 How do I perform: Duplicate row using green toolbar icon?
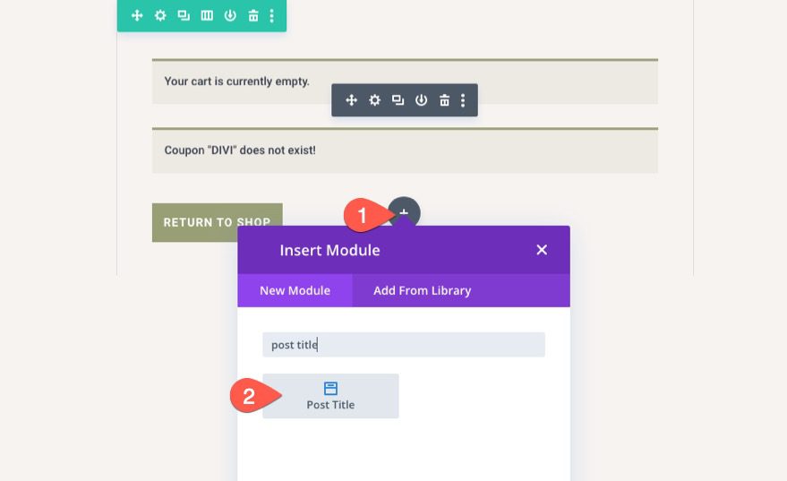tap(184, 15)
